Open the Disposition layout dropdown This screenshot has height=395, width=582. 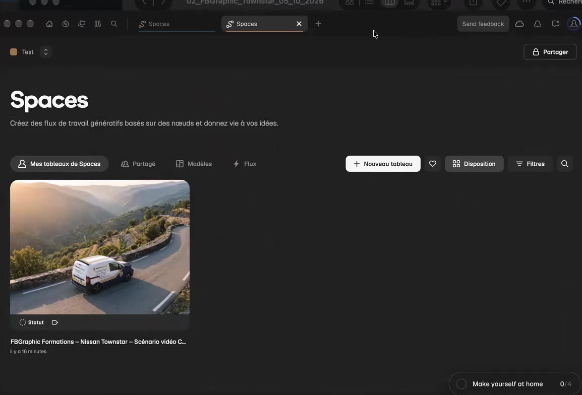(x=474, y=164)
